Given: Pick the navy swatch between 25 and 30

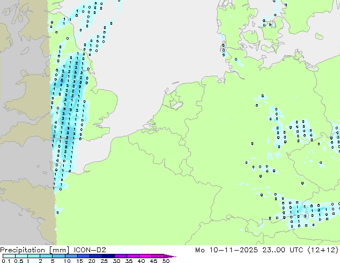Looking at the screenshot, I should coord(108,256).
